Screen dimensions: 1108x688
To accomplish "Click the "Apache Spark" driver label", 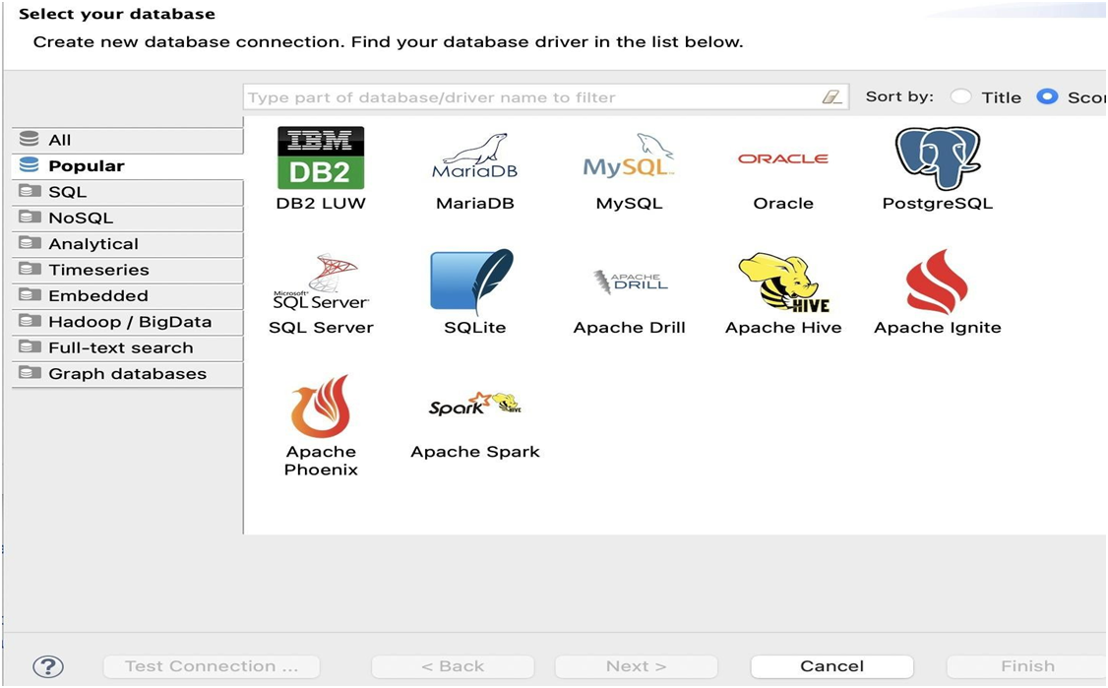I will click(x=475, y=452).
